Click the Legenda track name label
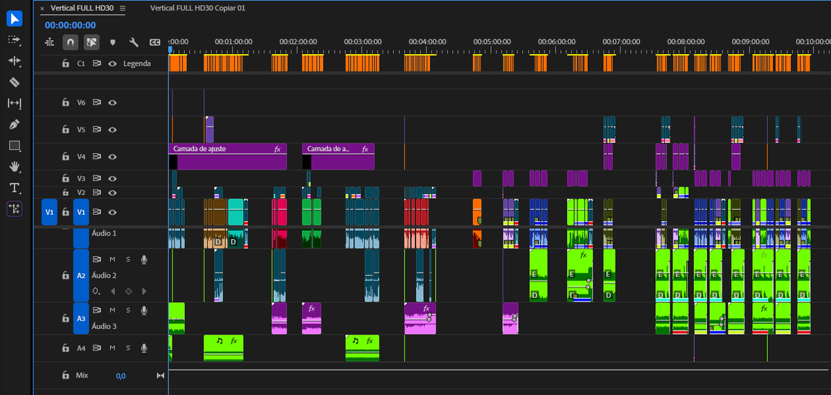The height and width of the screenshot is (395, 831). 136,63
